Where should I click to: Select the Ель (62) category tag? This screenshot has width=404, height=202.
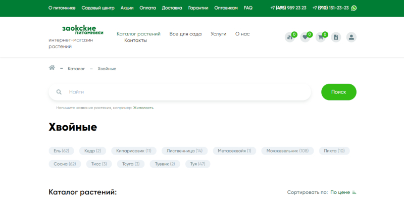pos(61,150)
